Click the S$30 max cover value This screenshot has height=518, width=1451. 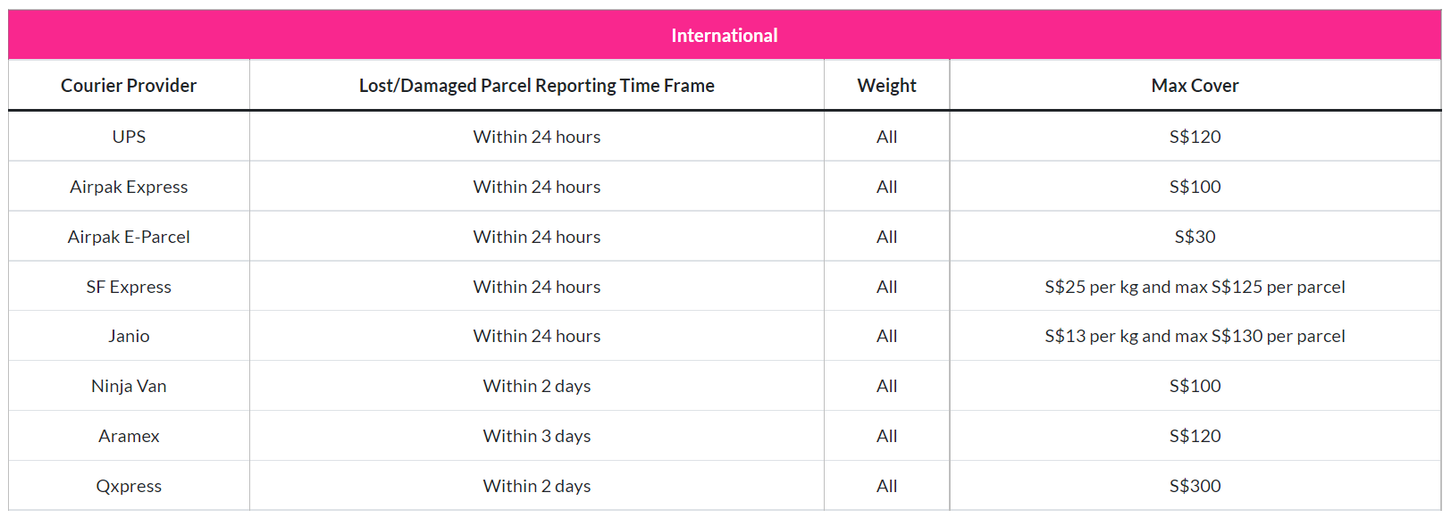pyautogui.click(x=1195, y=237)
